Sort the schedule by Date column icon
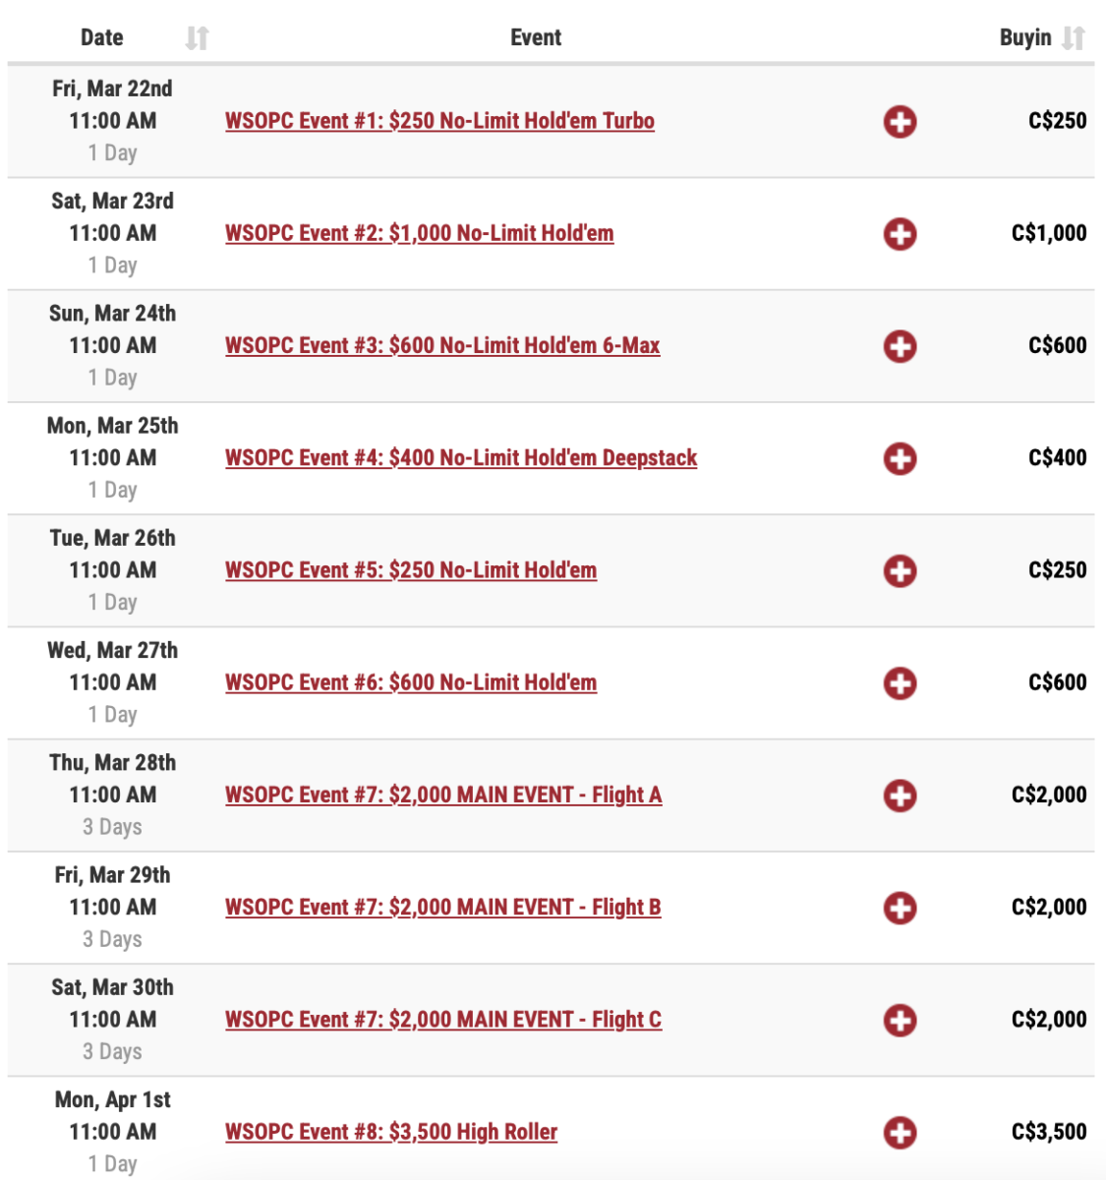The height and width of the screenshot is (1180, 1106). [x=197, y=38]
